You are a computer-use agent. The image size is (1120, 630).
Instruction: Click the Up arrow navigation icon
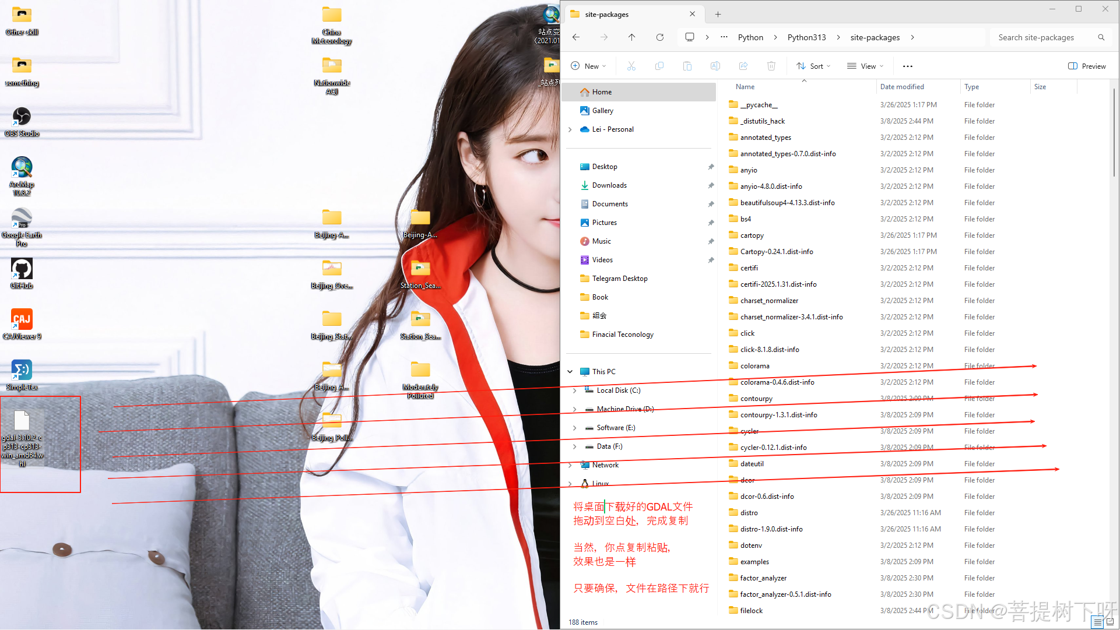[x=631, y=37]
